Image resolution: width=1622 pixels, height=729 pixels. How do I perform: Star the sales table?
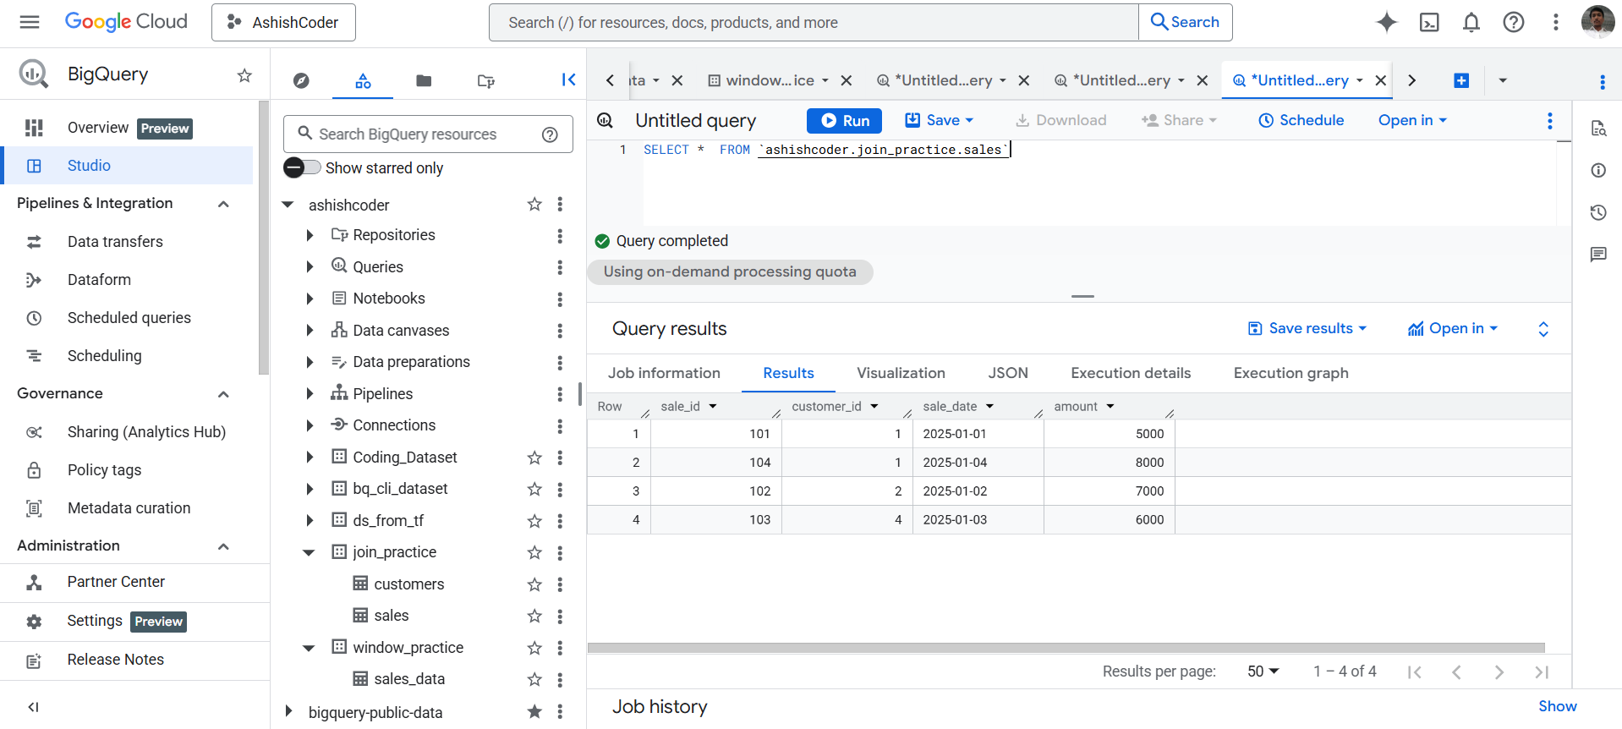534,616
